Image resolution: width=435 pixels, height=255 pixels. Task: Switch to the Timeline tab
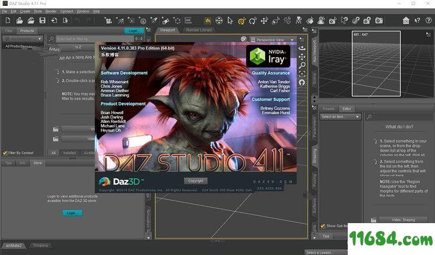click(41, 245)
